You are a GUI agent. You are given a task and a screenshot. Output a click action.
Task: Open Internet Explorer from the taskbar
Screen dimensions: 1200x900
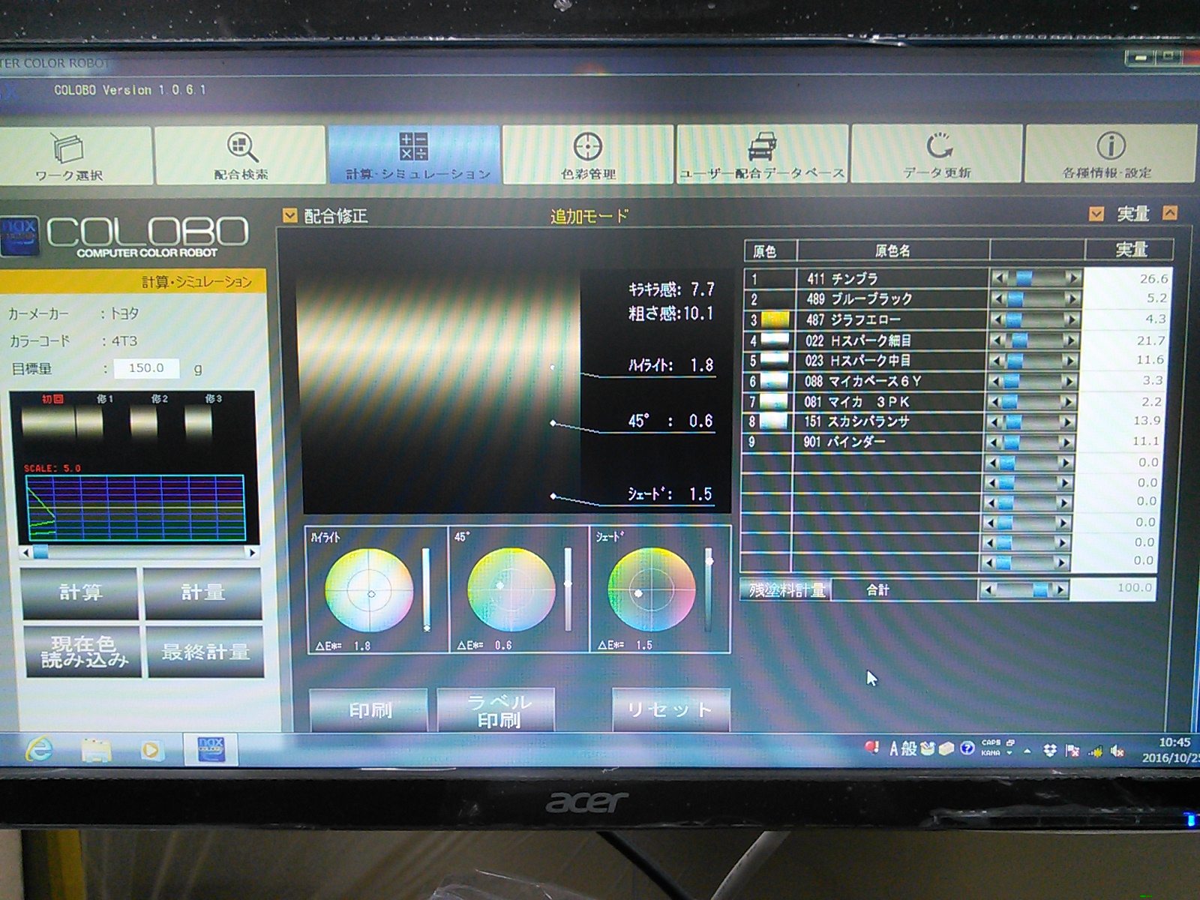point(38,748)
